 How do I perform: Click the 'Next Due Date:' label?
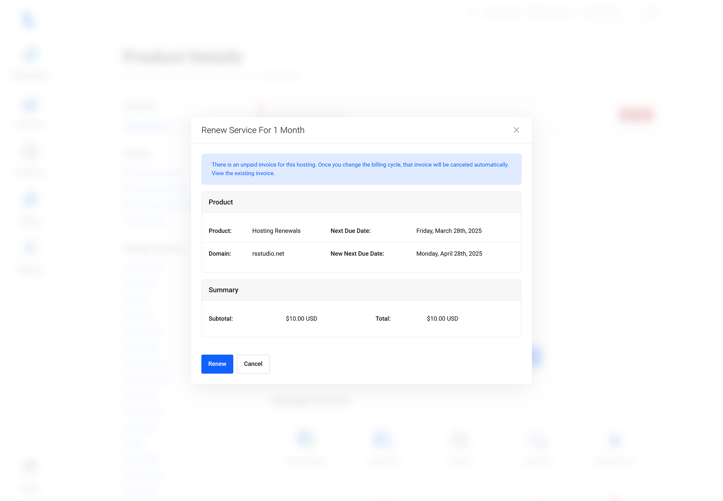pos(350,231)
